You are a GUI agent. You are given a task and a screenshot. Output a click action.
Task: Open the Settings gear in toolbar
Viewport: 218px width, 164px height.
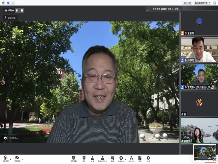[x=148, y=158]
